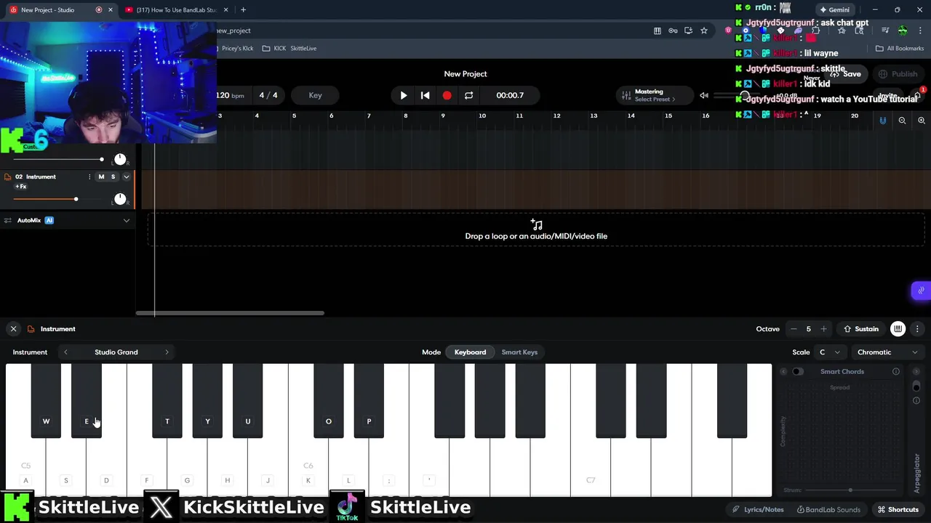
Task: Click the drop a loop or audio area
Action: click(536, 231)
